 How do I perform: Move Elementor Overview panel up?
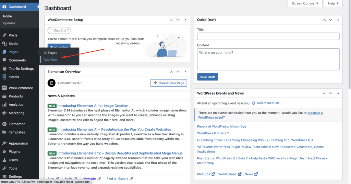click(171, 72)
